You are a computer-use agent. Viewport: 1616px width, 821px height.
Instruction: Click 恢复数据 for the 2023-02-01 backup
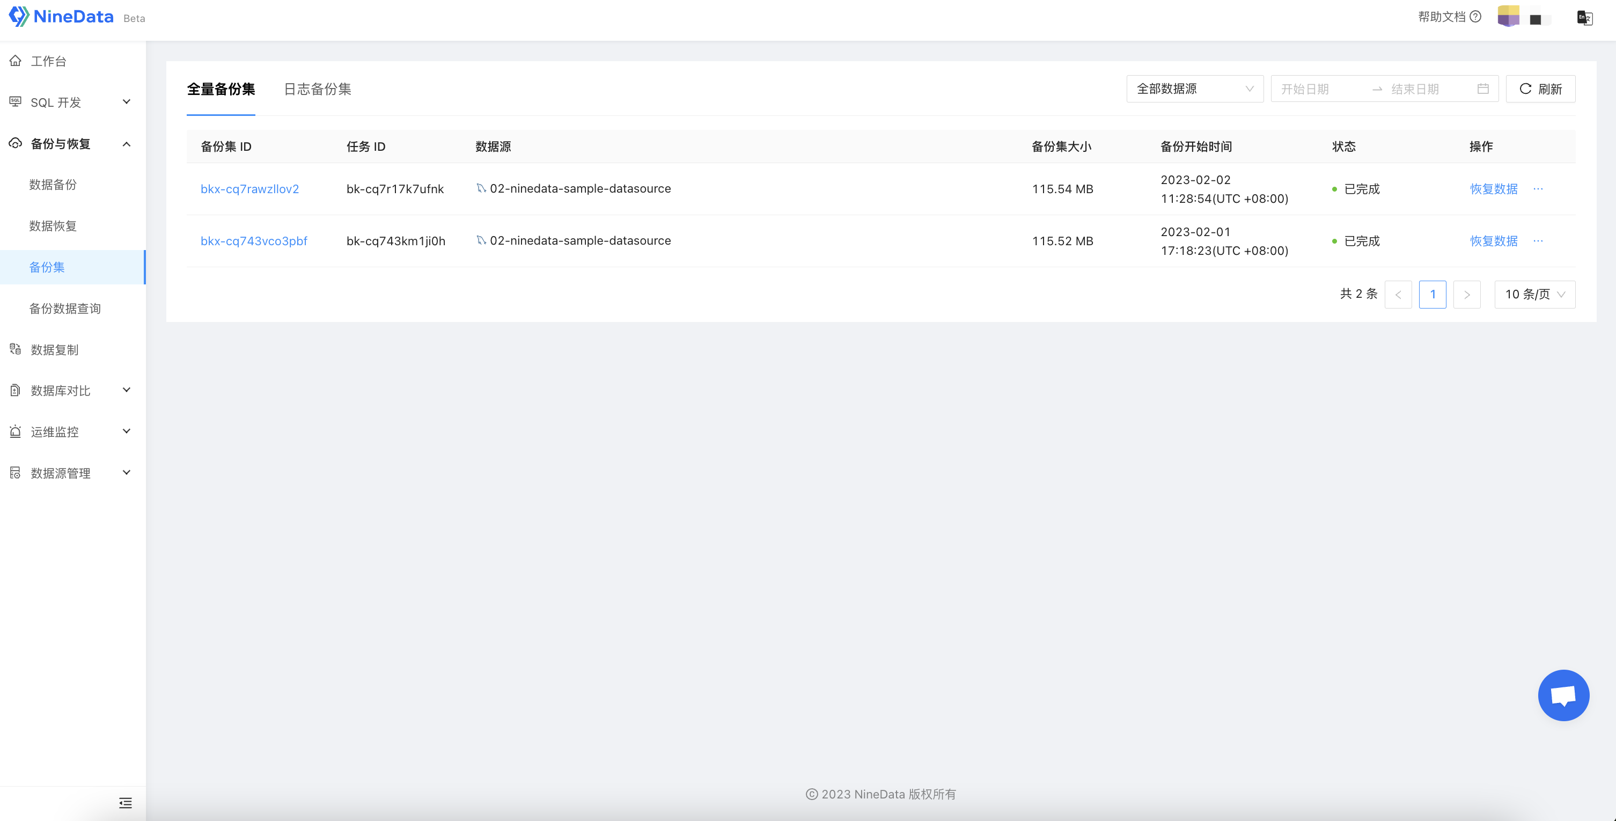coord(1494,241)
